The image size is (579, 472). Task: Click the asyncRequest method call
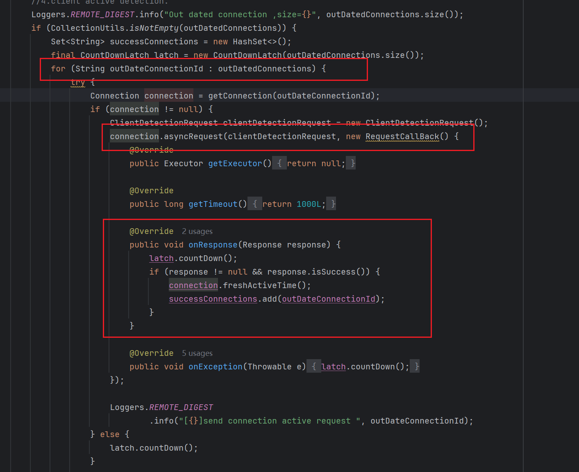pos(193,136)
